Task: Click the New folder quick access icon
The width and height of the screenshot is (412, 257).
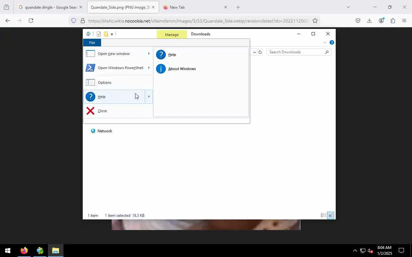Action: (x=106, y=34)
